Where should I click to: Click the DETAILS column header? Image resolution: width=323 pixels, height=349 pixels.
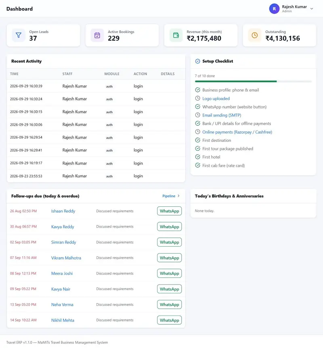(168, 74)
